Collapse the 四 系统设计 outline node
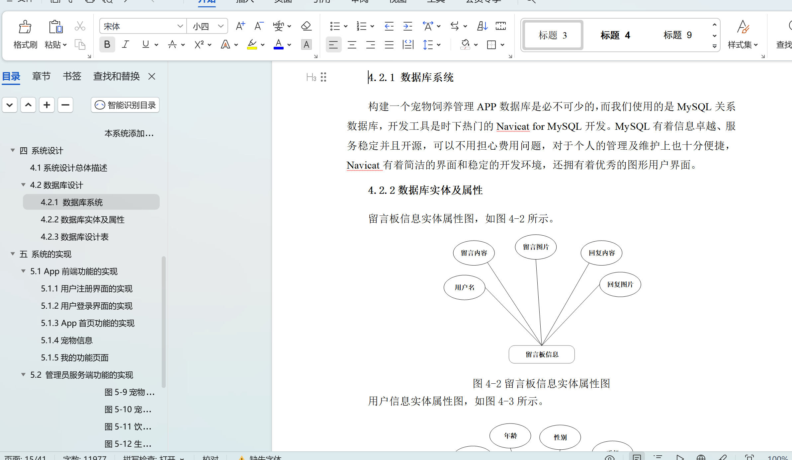Image resolution: width=792 pixels, height=460 pixels. click(x=13, y=150)
